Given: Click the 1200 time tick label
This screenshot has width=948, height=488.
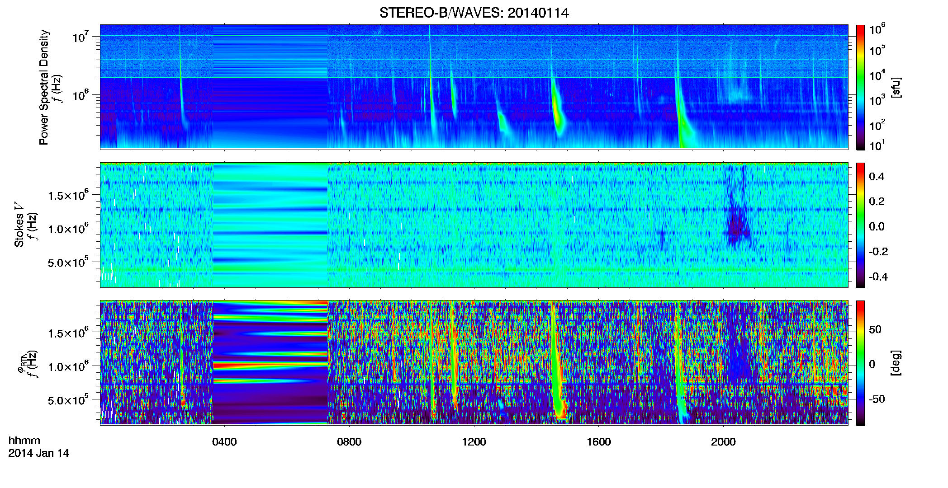Looking at the screenshot, I should coord(474,441).
